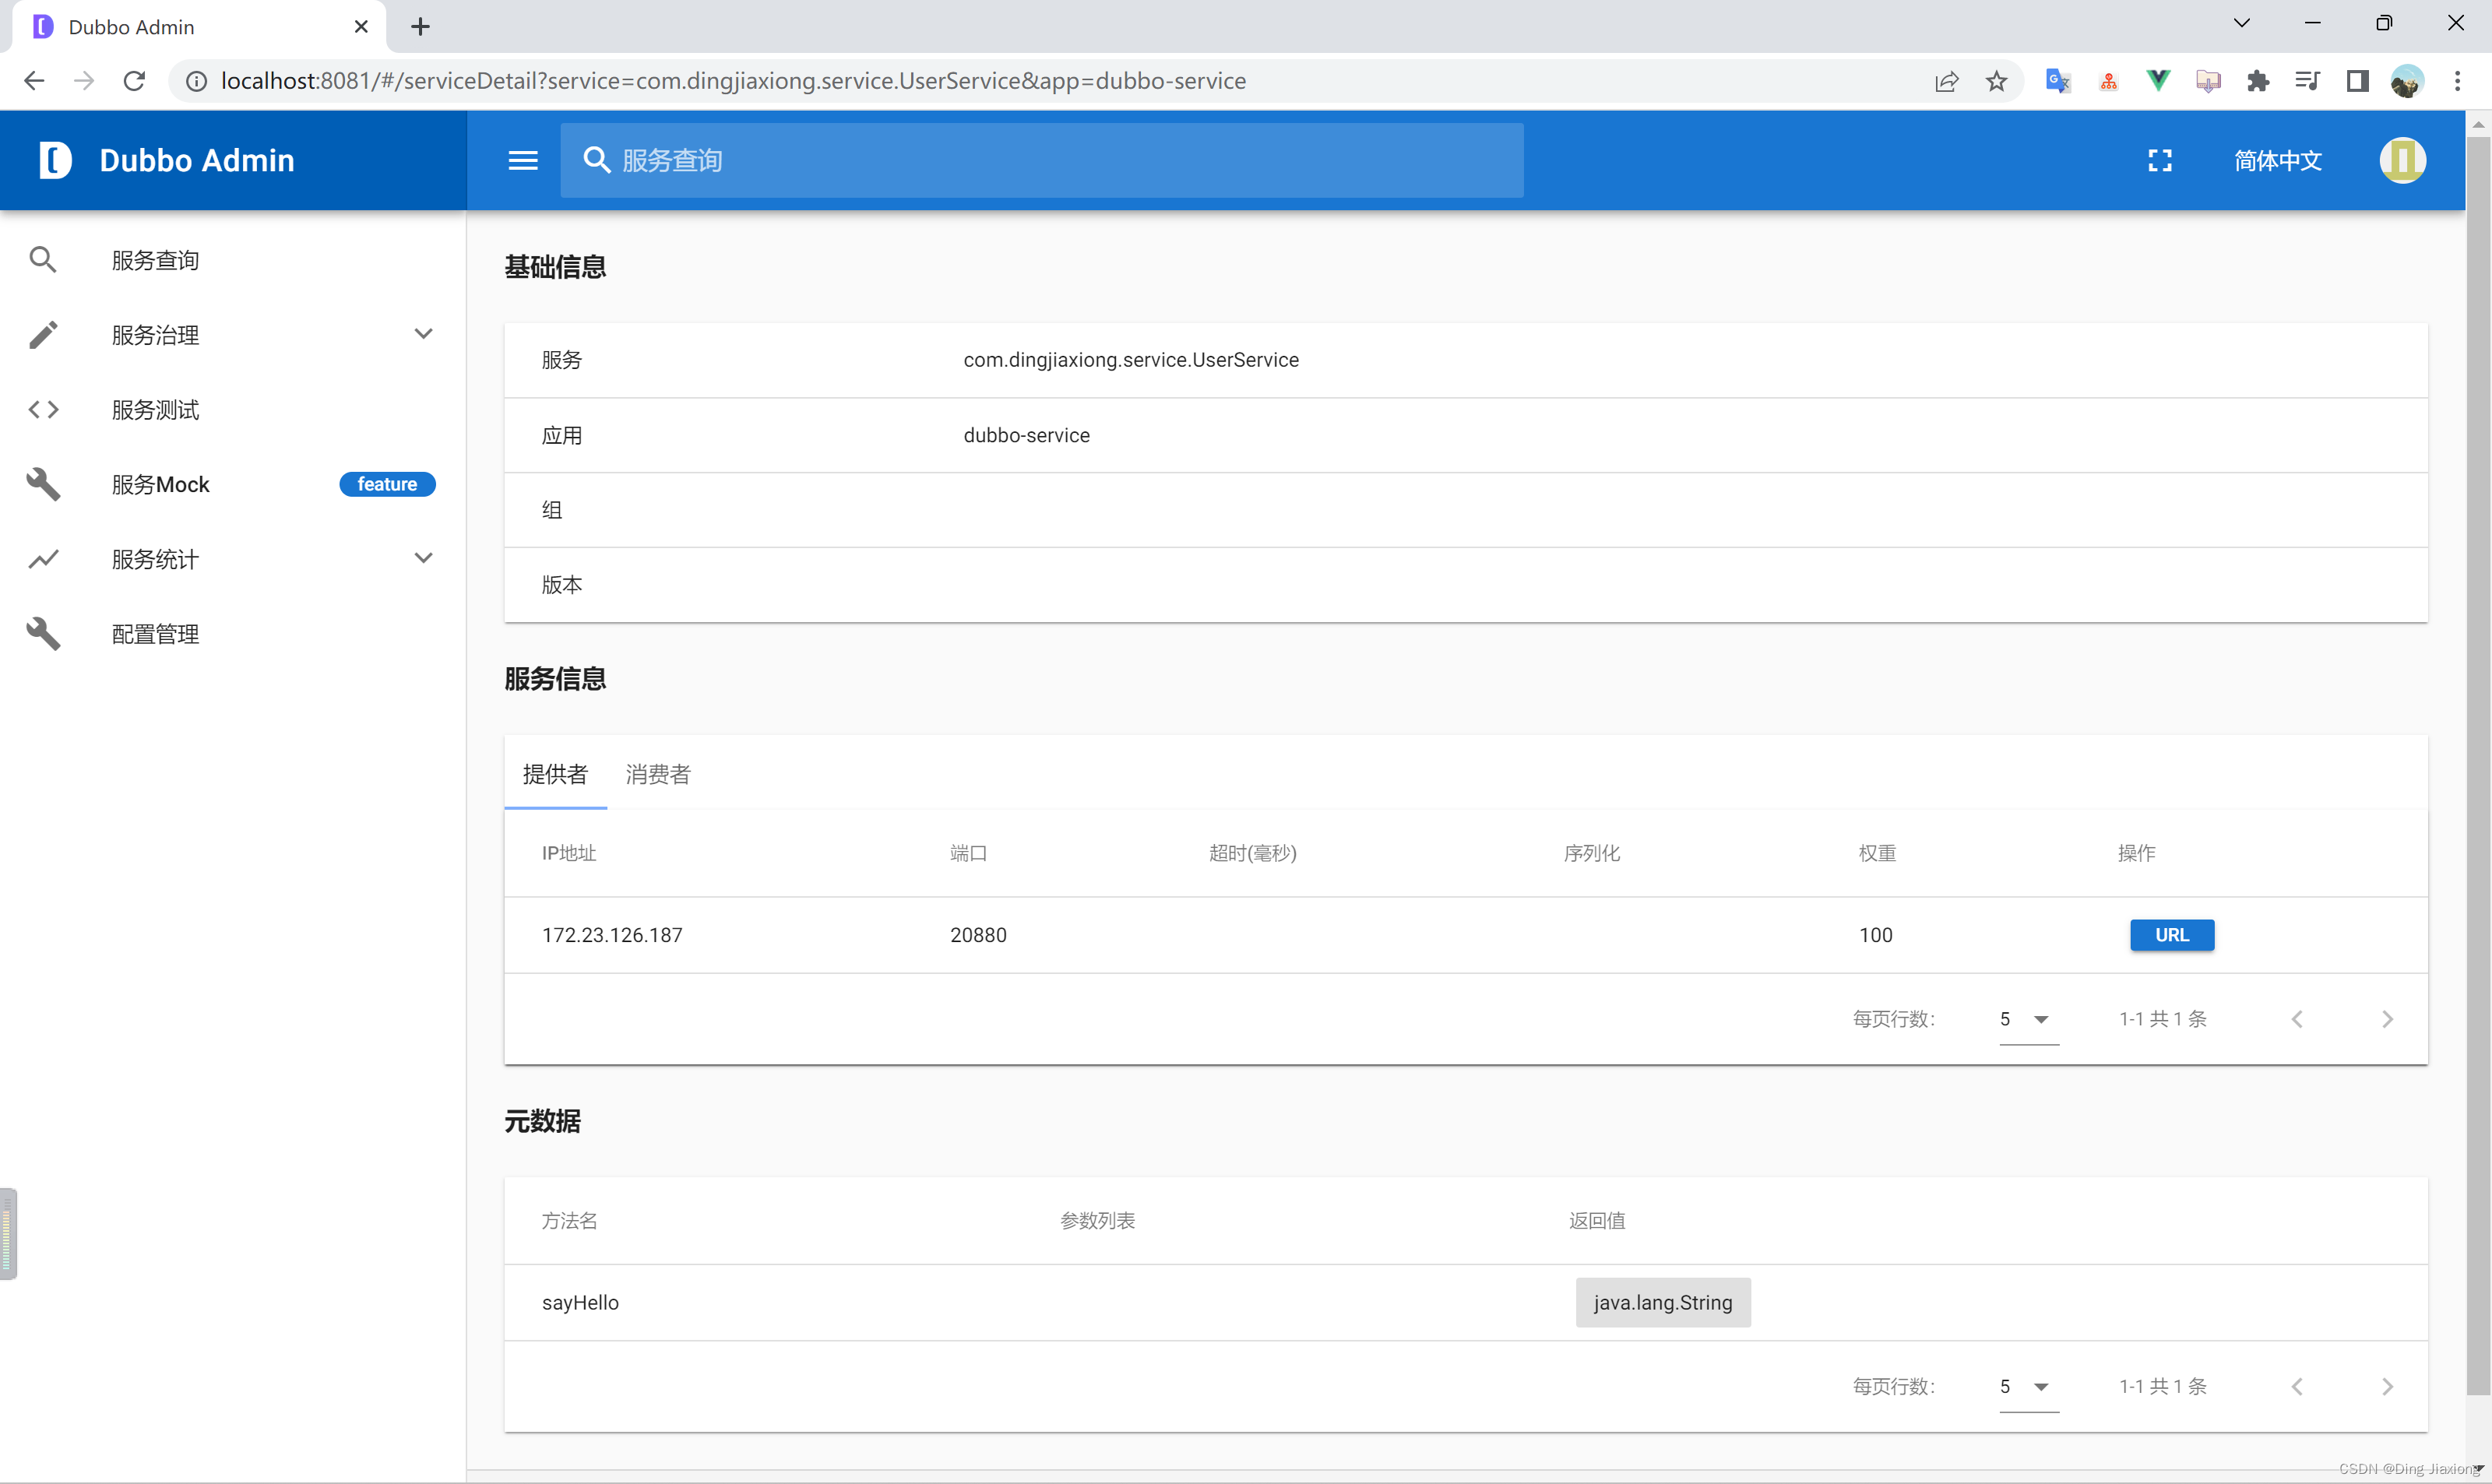The height and width of the screenshot is (1484, 2492).
Task: Click the sayHello method name
Action: tap(580, 1303)
